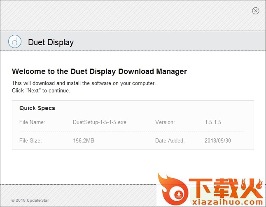Click the 'This will download and install' line
This screenshot has width=266, height=207.
pyautogui.click(x=84, y=83)
